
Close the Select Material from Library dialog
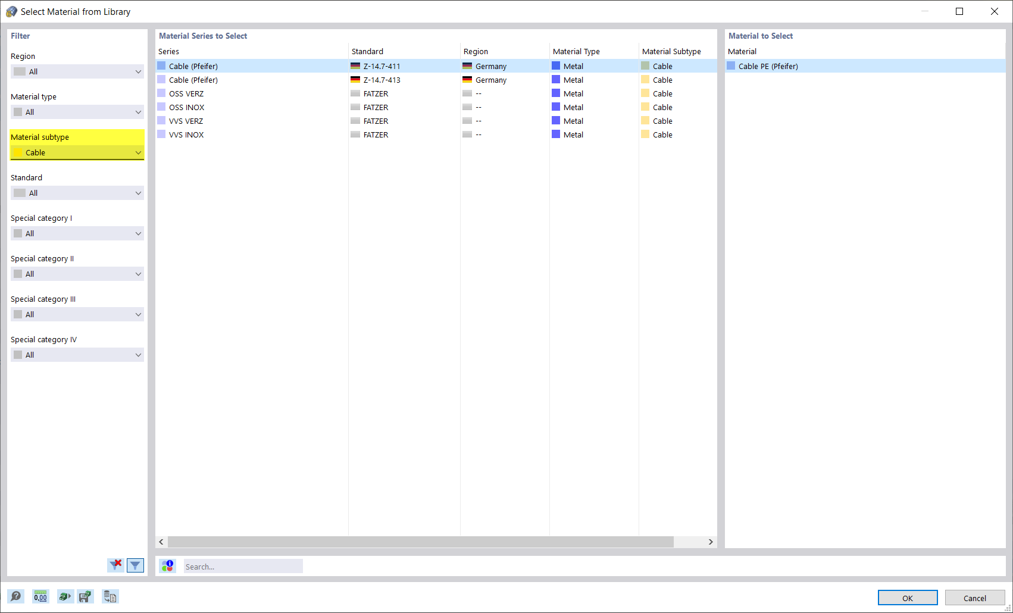click(995, 11)
